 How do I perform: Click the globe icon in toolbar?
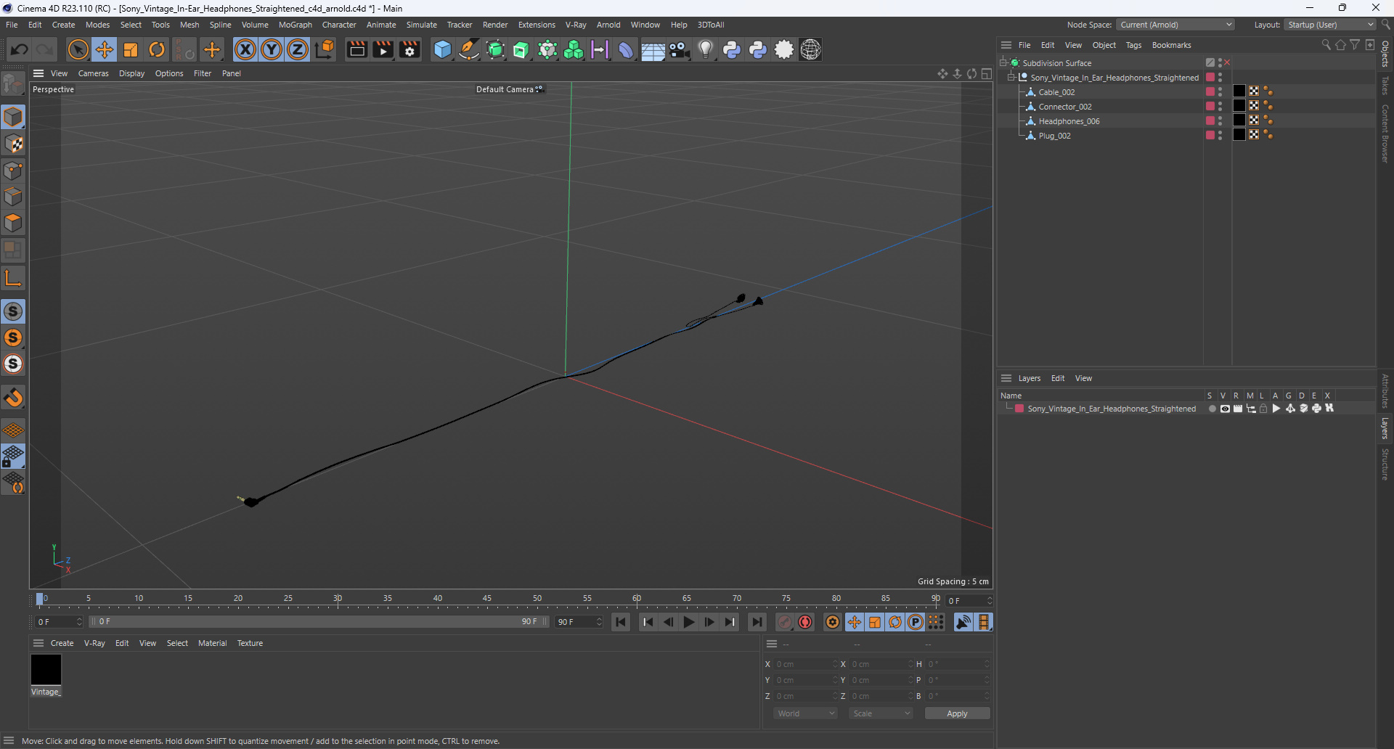click(x=810, y=49)
